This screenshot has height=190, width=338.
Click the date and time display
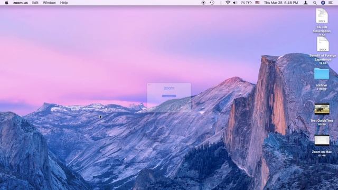point(281,3)
